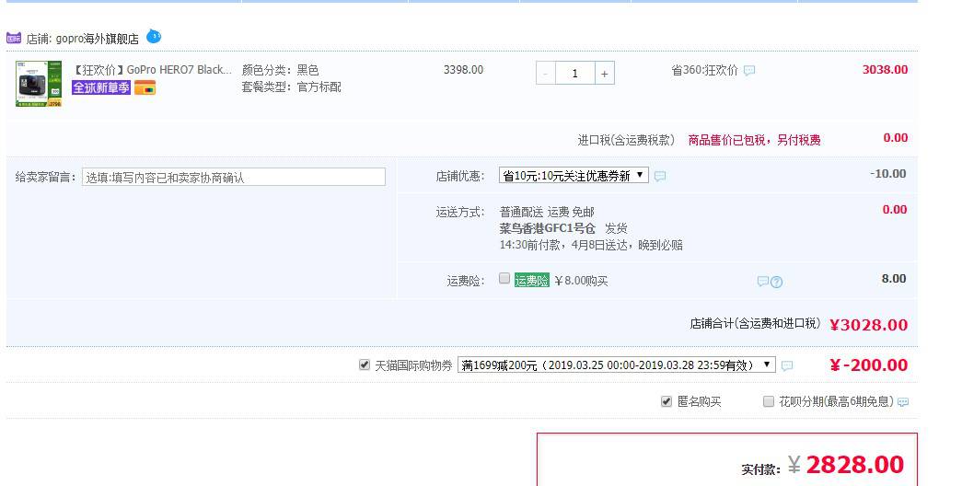This screenshot has width=962, height=486.
Task: Click the 给卖家留言 message input box
Action: tap(234, 178)
